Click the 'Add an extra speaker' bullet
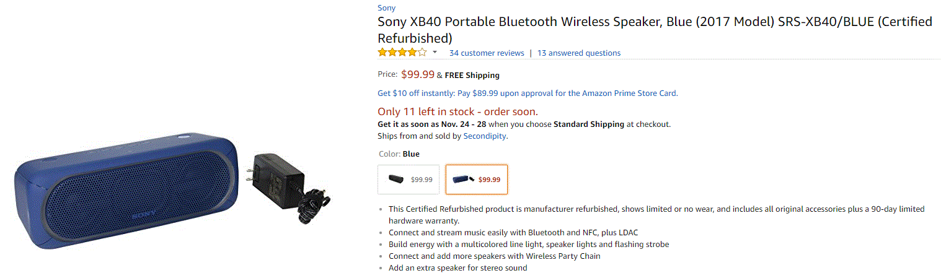The image size is (941, 278). (x=457, y=268)
